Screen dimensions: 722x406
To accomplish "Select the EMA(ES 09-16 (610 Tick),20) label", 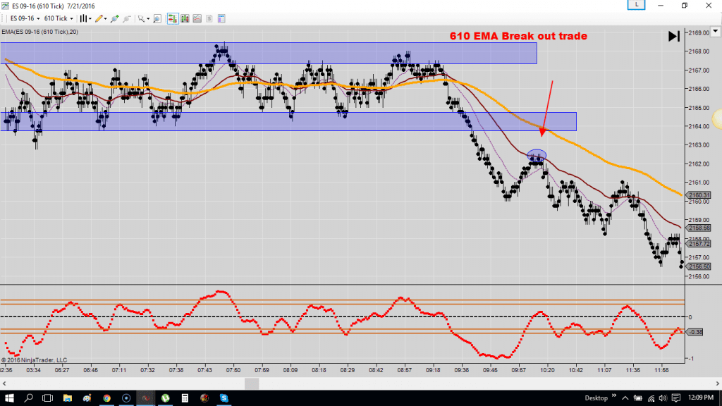I will [x=40, y=32].
